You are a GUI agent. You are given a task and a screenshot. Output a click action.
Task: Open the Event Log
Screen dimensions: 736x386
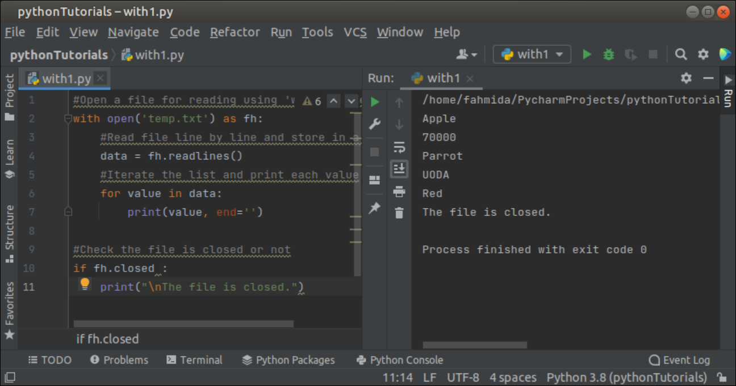pos(680,359)
